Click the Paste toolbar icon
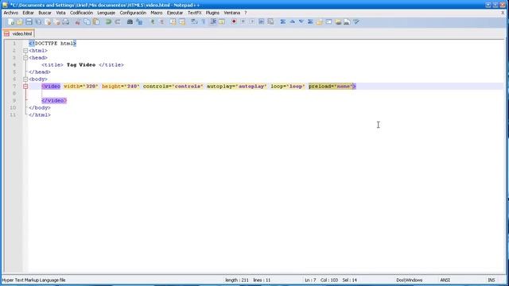509x286 pixels. [x=96, y=22]
